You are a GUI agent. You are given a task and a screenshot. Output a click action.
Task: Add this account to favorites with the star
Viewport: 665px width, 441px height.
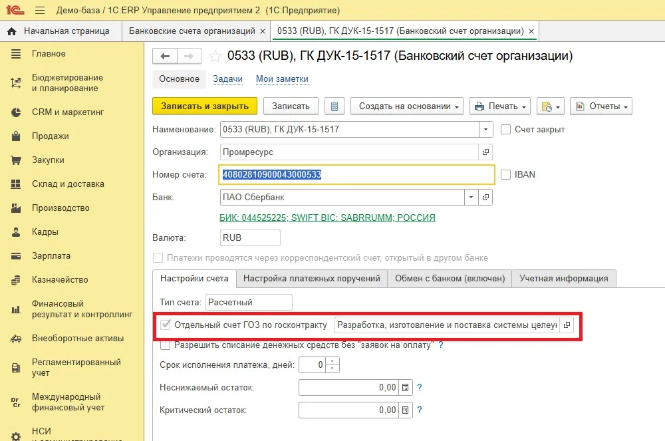pos(215,56)
